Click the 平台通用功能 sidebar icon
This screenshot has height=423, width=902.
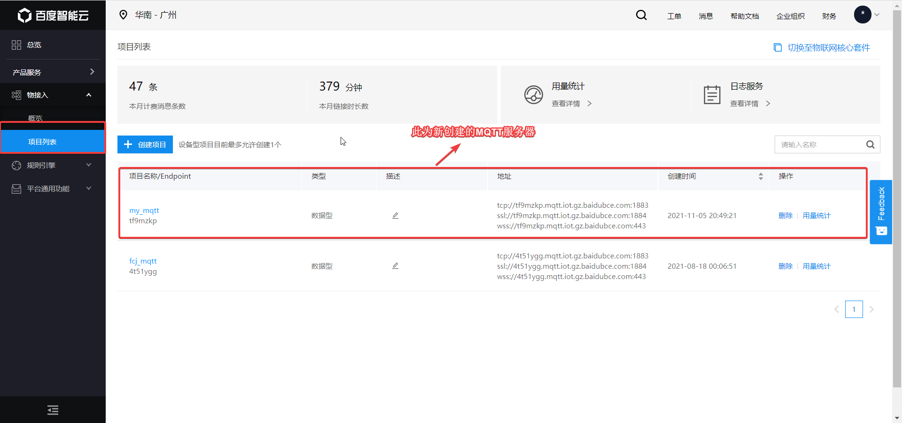click(x=16, y=189)
